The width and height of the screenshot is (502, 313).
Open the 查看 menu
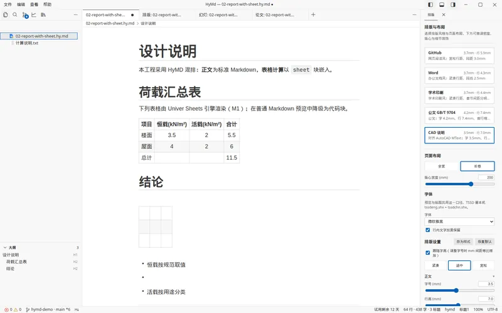34,4
